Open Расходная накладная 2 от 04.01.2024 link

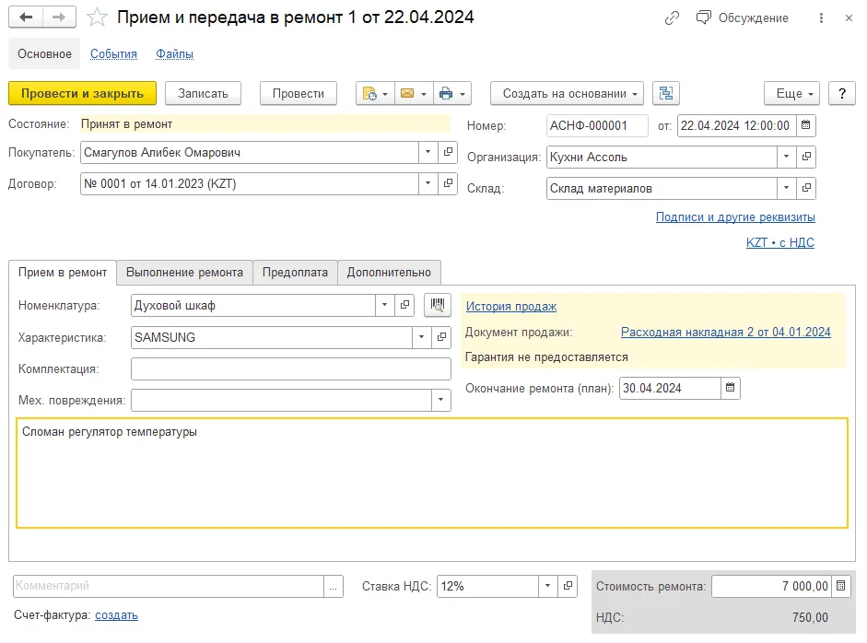[x=725, y=333]
